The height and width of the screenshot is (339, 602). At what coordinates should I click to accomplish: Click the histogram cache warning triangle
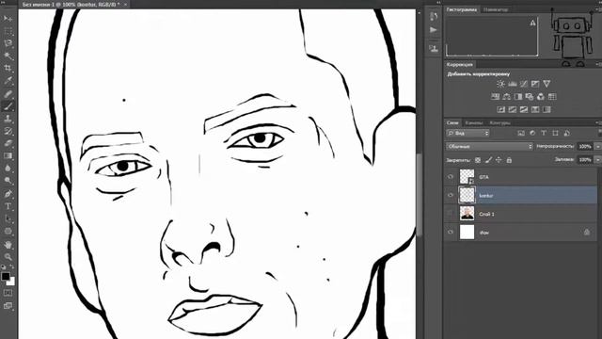[x=532, y=23]
